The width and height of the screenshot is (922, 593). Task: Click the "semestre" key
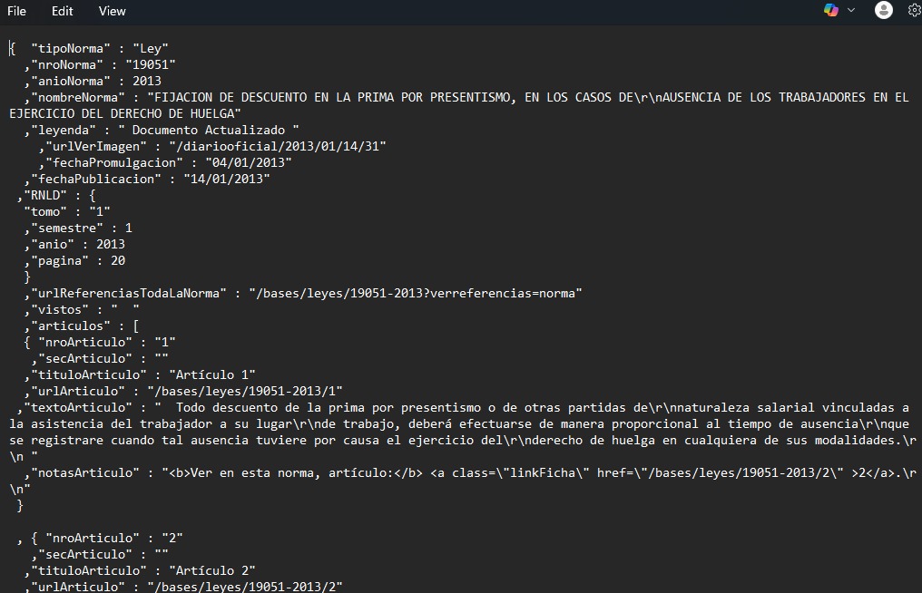click(67, 228)
